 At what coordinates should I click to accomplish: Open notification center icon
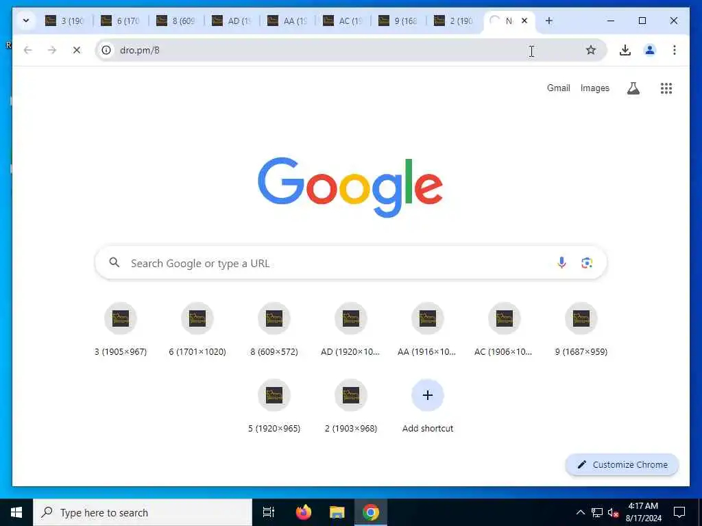pyautogui.click(x=679, y=512)
